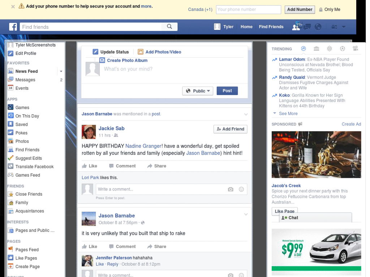Click the Create Ad link
370x277 pixels.
(351, 124)
